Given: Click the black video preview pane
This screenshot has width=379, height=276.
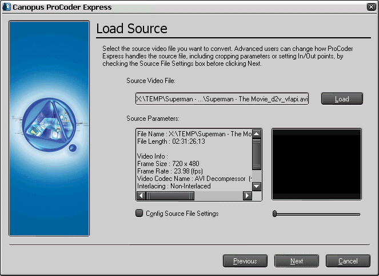Looking at the screenshot, I should pyautogui.click(x=316, y=164).
